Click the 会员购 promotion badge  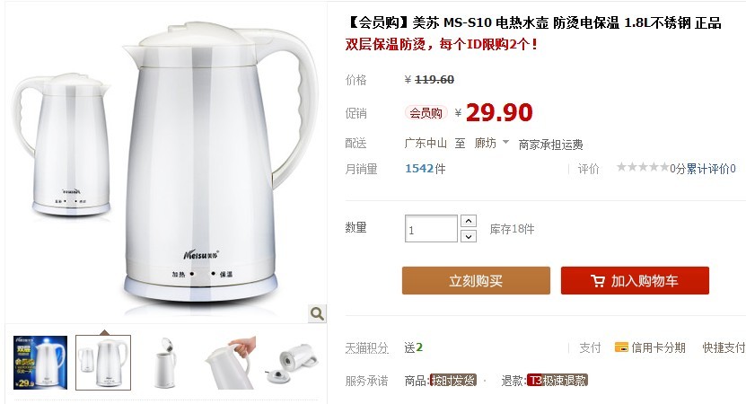coord(426,113)
